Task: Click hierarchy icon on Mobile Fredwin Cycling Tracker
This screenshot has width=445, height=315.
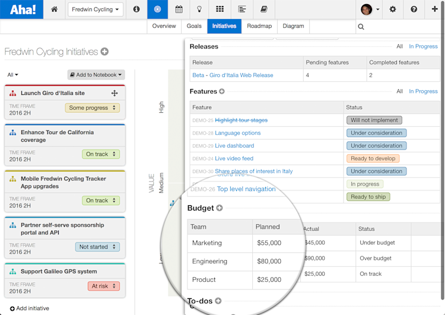Action: pos(13,179)
